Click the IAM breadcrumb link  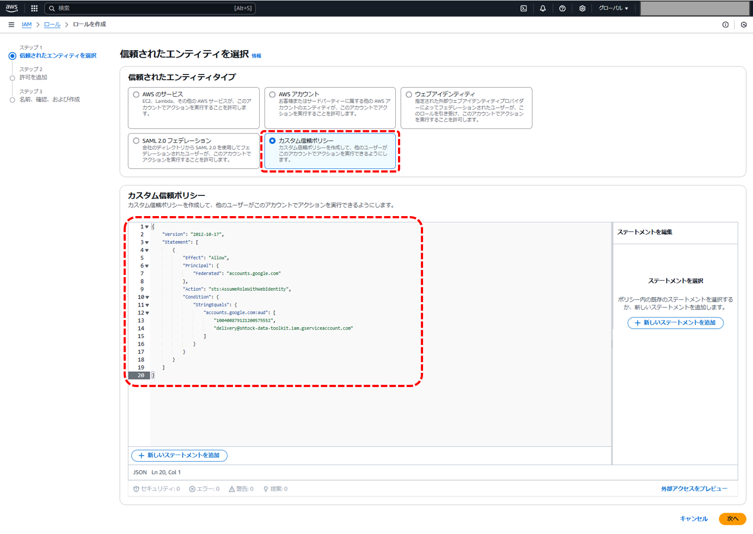click(x=26, y=24)
